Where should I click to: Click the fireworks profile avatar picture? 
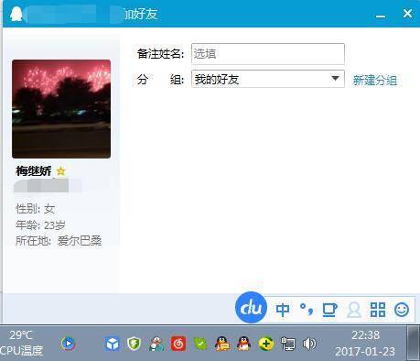[x=61, y=109]
